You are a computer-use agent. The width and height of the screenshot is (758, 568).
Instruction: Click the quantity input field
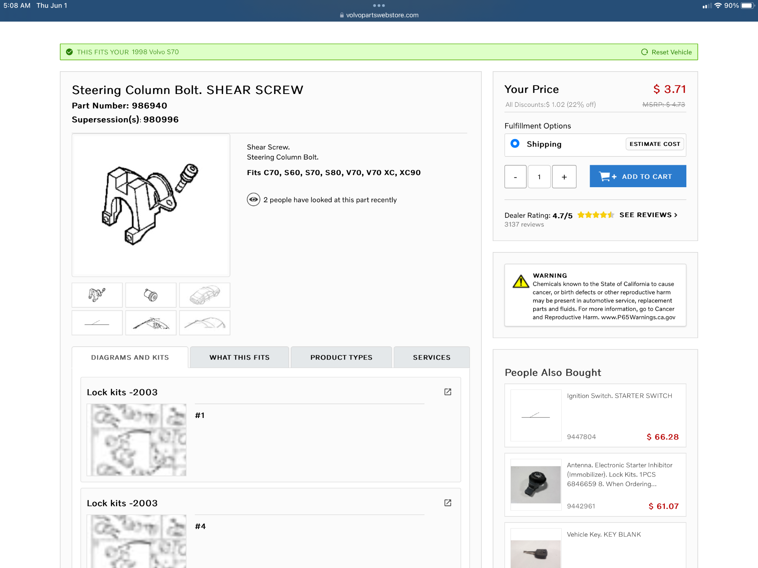539,177
